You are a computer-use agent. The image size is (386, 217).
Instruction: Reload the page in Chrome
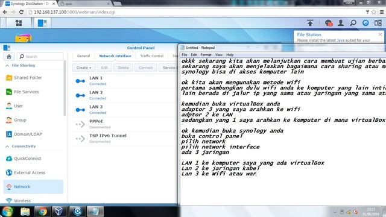[x=22, y=12]
